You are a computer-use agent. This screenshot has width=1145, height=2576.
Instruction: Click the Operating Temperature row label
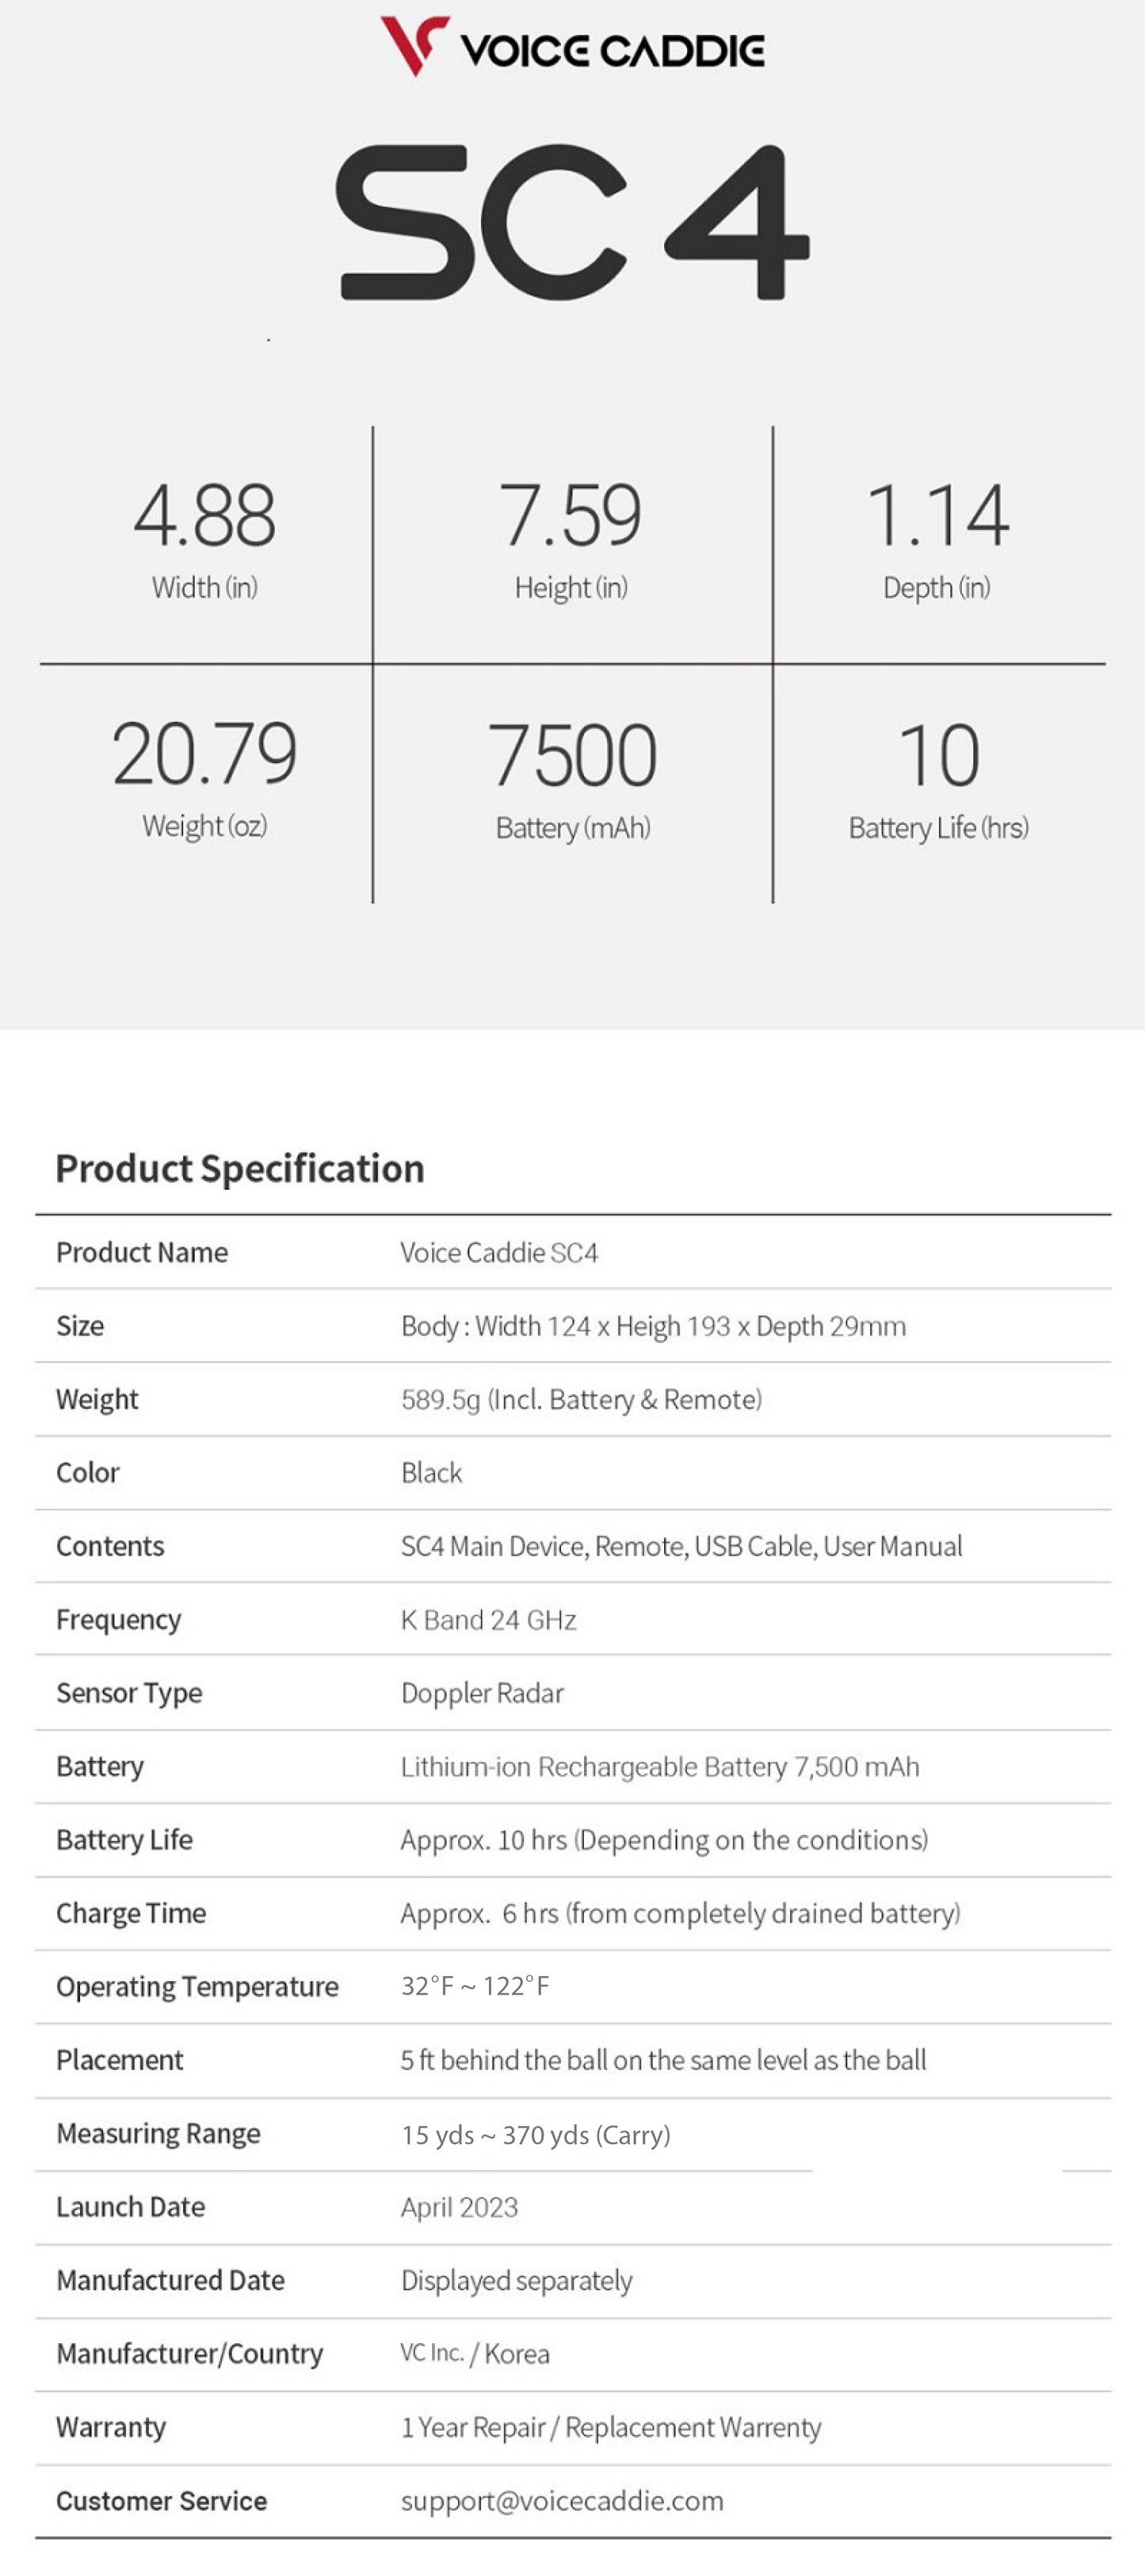[x=197, y=1987]
